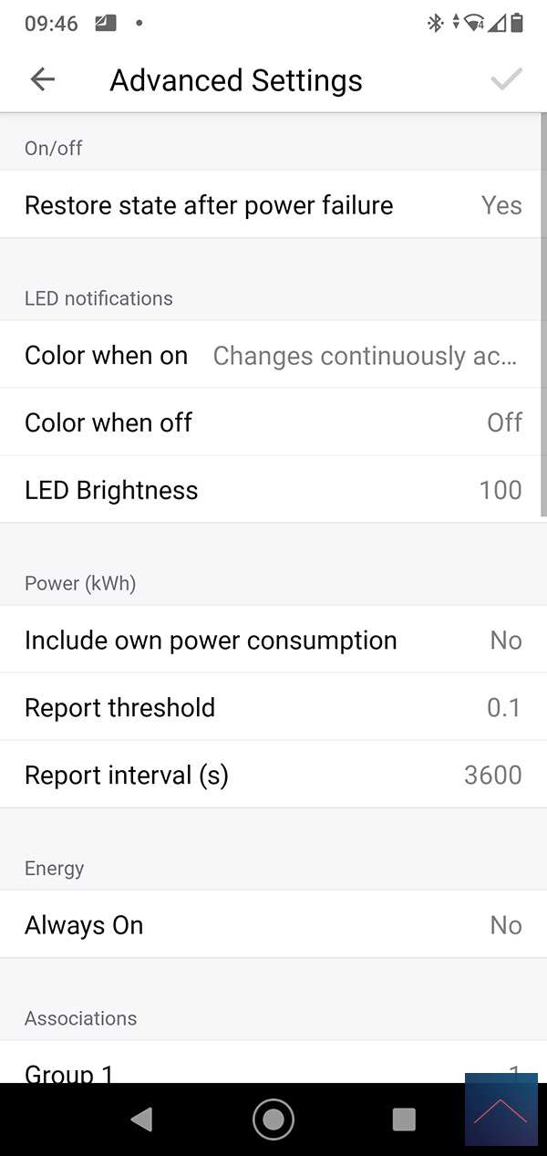The image size is (547, 1156).
Task: Change the Report interval (s) value
Action: coord(273,776)
